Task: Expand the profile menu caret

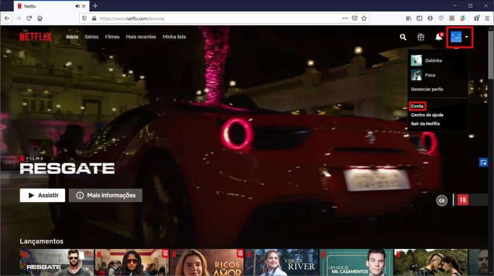Action: [466, 37]
